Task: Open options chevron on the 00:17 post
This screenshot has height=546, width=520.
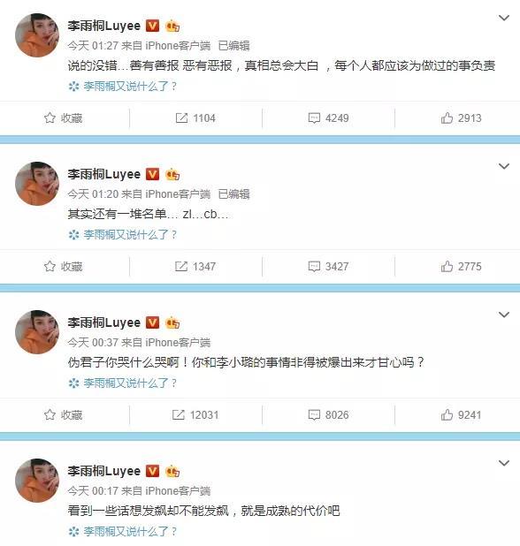Action: [504, 463]
